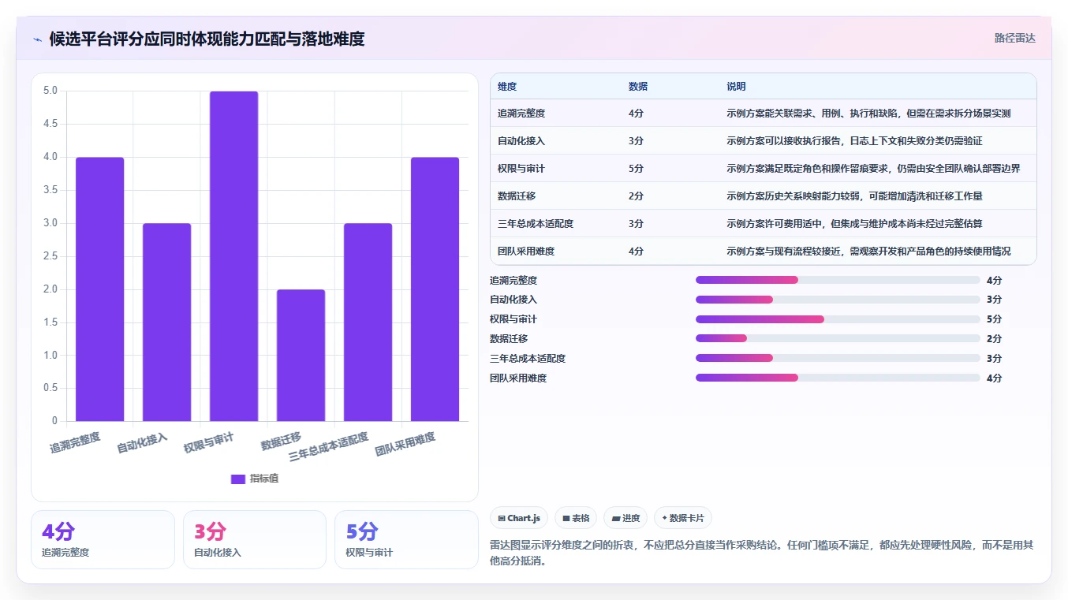The image size is (1068, 600).
Task: Click the 团队采用难度 bar in the chart
Action: (435, 289)
